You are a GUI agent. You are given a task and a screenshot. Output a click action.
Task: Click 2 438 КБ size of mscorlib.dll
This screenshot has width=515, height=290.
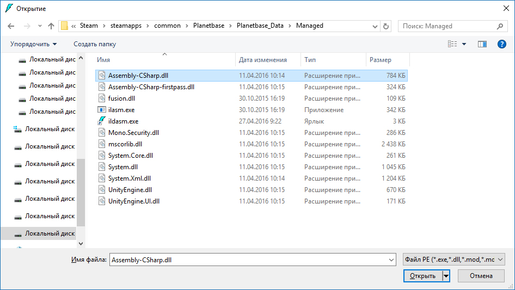coord(394,144)
